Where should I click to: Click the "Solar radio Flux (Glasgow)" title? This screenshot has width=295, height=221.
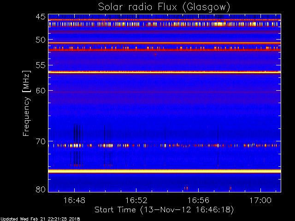(164, 7)
